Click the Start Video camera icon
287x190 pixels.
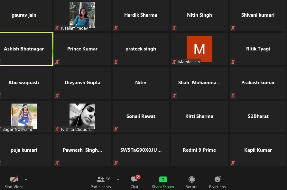14,179
